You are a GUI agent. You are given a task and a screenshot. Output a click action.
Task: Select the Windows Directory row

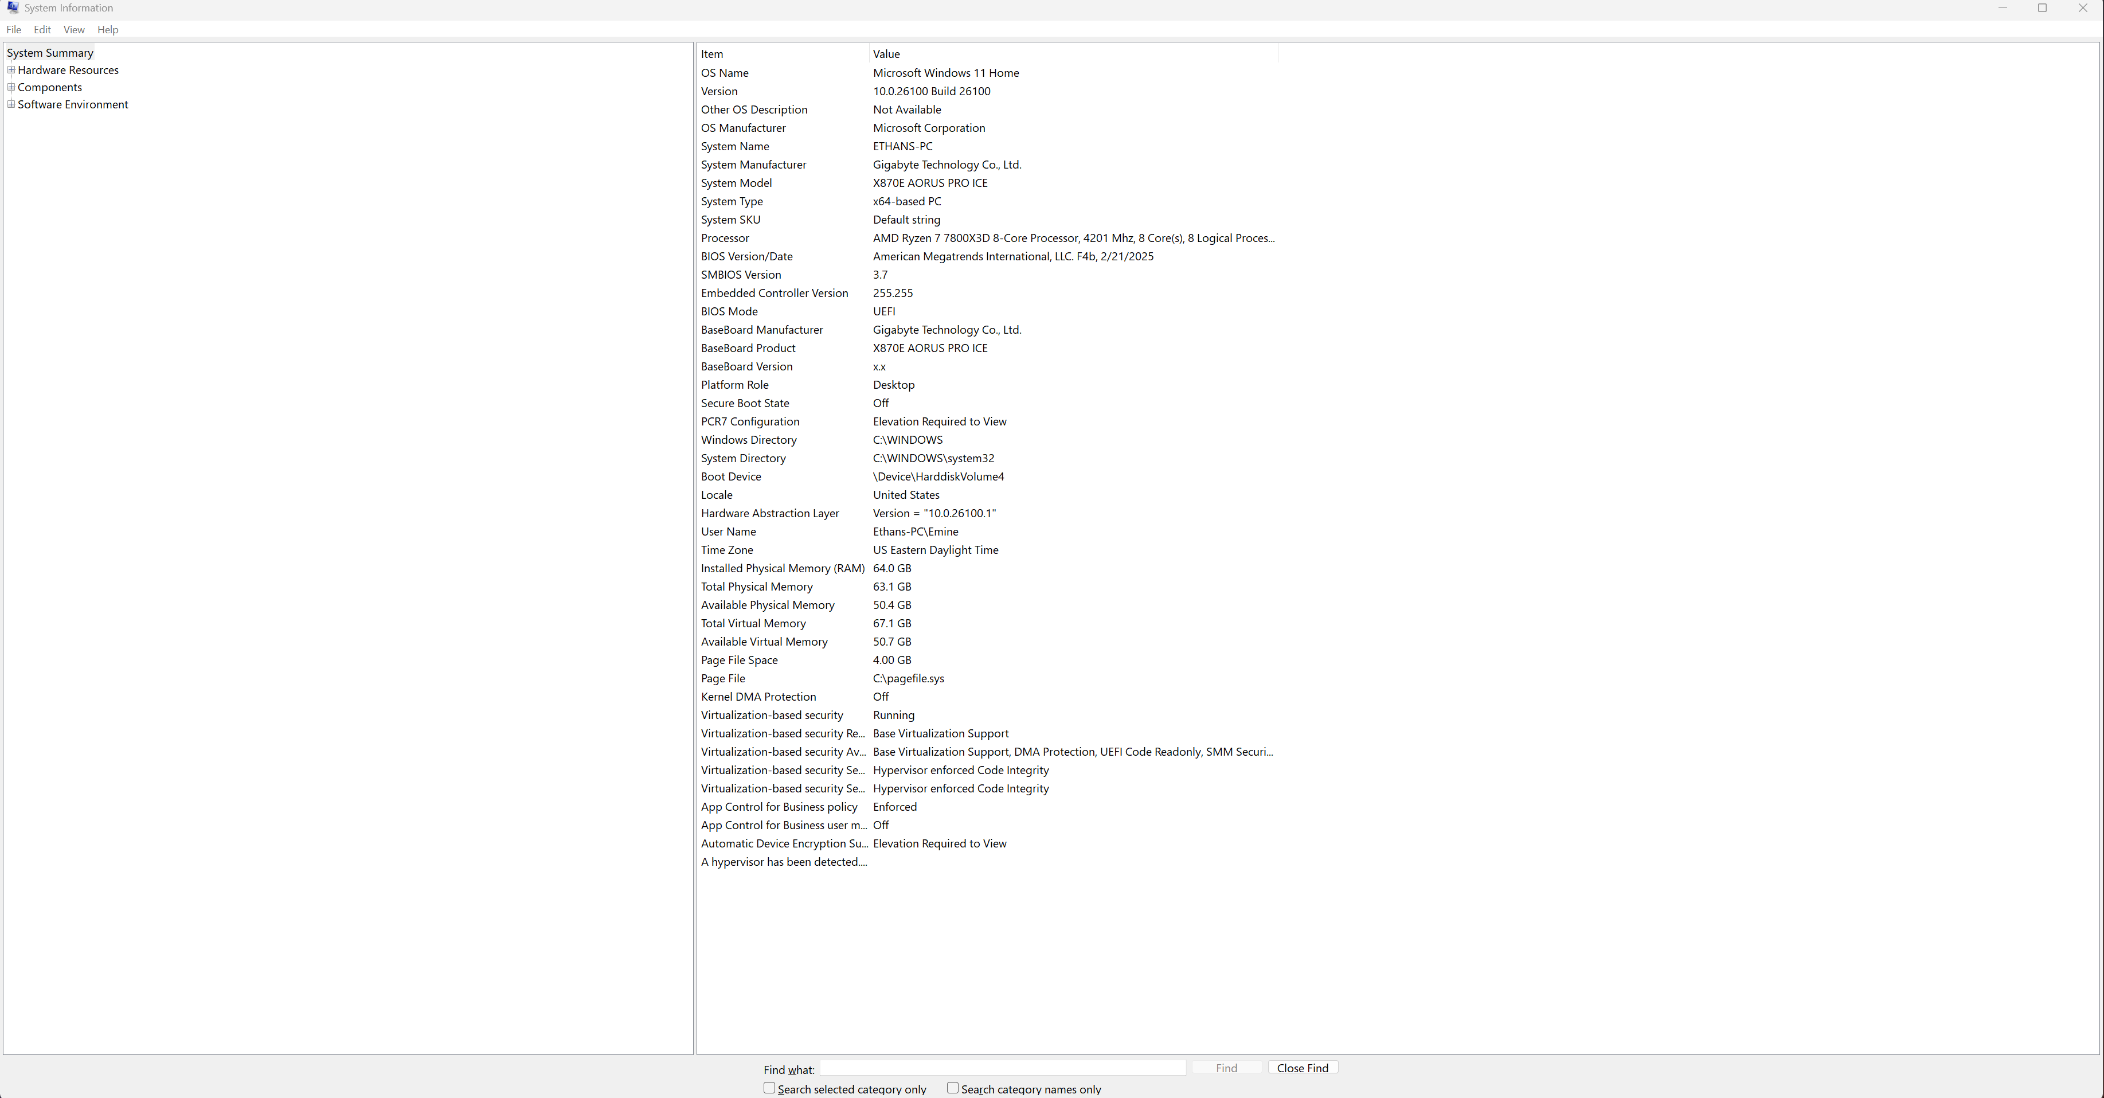pos(987,440)
